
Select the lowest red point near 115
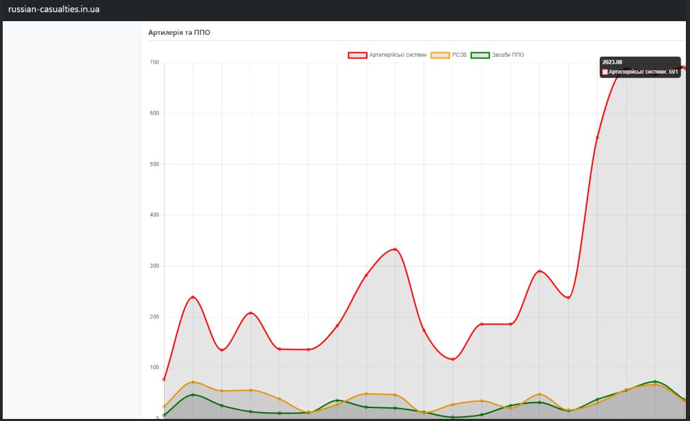(x=453, y=359)
